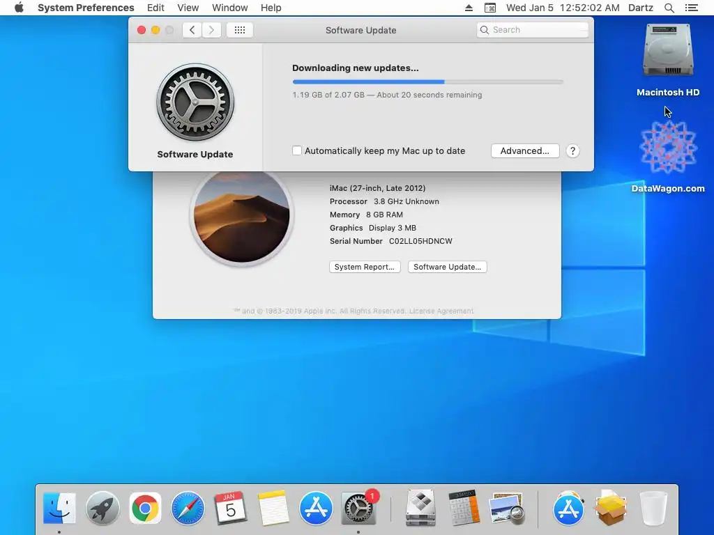
Task: Open Boot Camp Assistant in Dock
Action: coord(420,508)
